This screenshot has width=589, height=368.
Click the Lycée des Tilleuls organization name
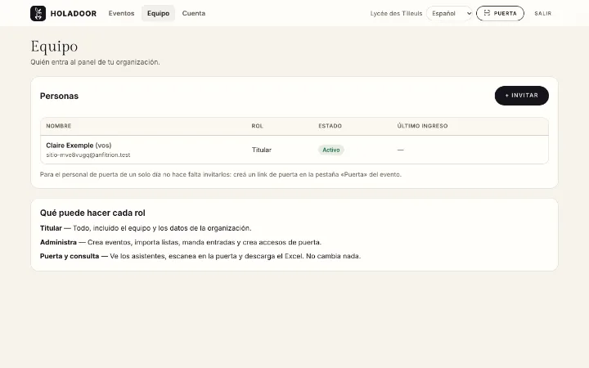[396, 14]
